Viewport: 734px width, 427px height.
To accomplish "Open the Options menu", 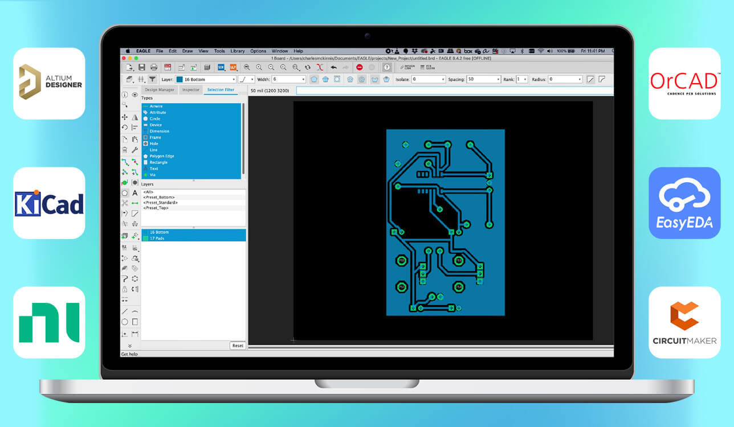I will tap(258, 51).
